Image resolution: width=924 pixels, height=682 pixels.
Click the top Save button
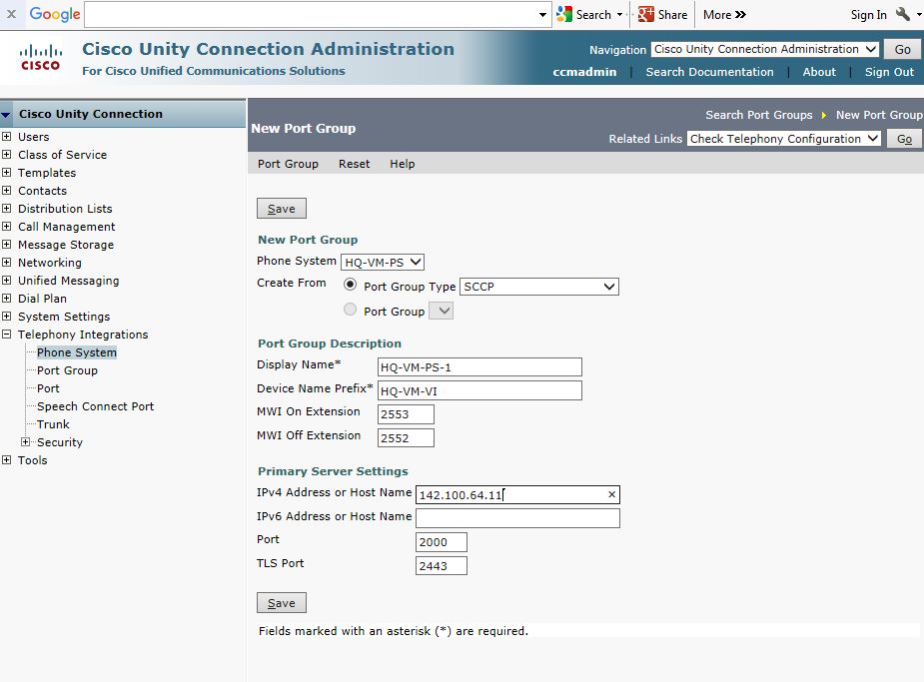(x=282, y=209)
